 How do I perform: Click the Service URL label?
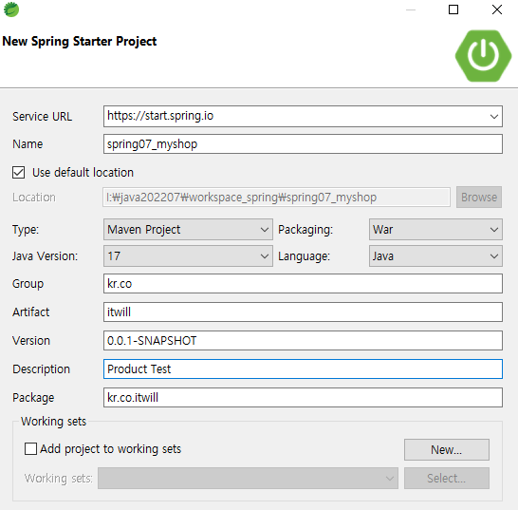pyautogui.click(x=42, y=117)
